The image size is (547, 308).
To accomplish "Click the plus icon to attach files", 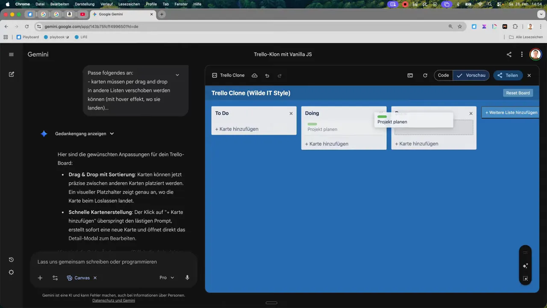I will [40, 278].
